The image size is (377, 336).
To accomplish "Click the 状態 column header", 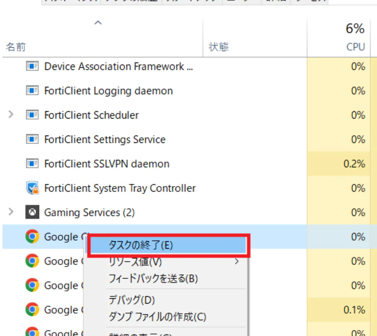I will (x=219, y=47).
